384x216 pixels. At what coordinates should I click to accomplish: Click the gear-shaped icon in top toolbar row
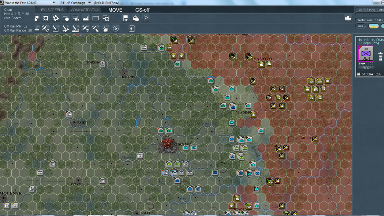55,18
